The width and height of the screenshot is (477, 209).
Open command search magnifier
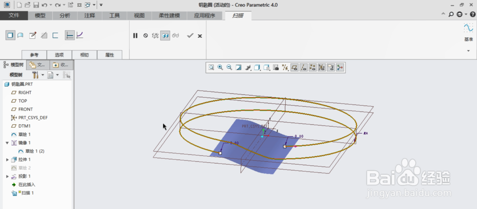451,14
